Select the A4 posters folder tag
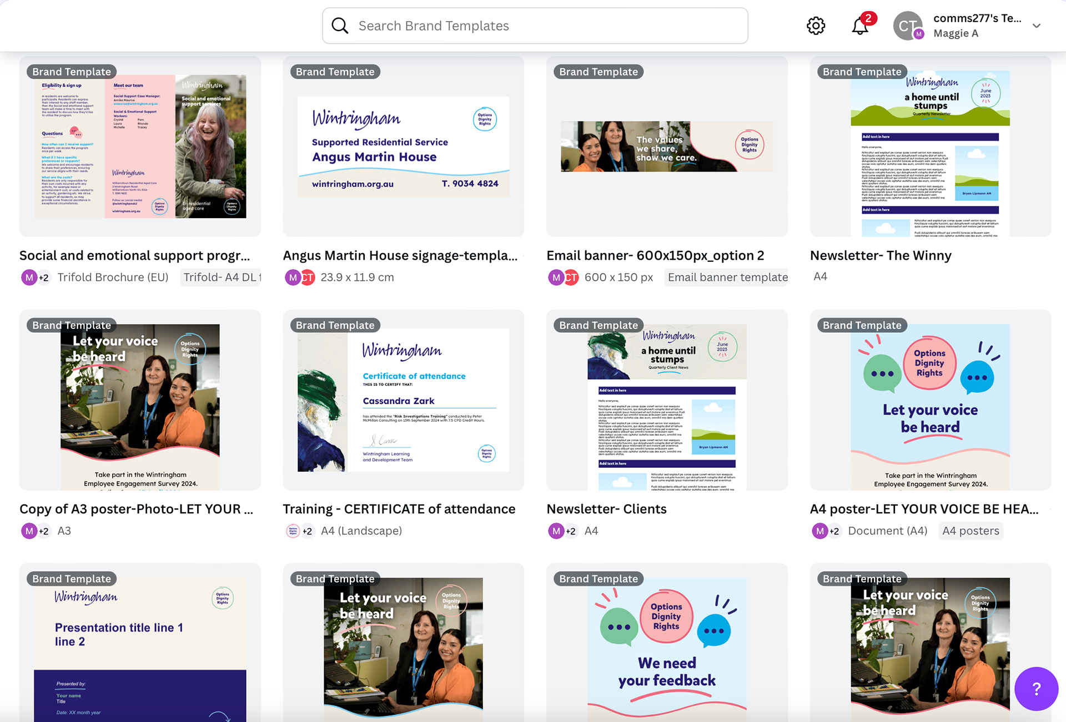This screenshot has height=722, width=1066. 971,531
